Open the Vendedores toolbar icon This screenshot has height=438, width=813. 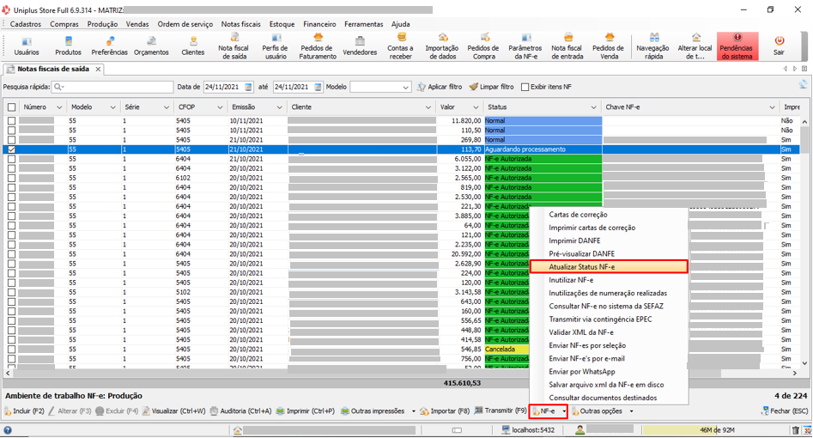[x=360, y=46]
